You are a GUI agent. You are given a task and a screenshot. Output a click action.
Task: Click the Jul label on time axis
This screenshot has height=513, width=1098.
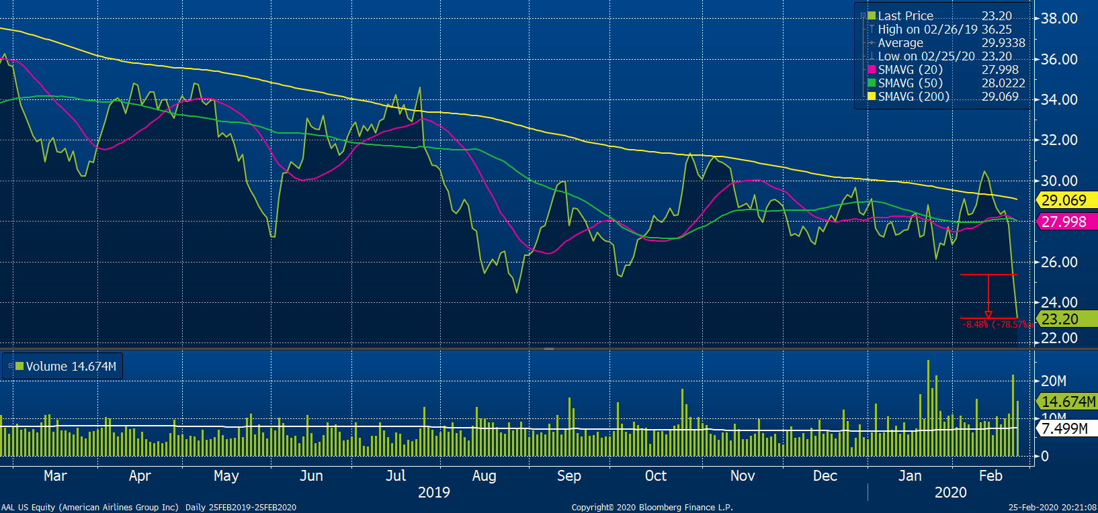coord(396,475)
